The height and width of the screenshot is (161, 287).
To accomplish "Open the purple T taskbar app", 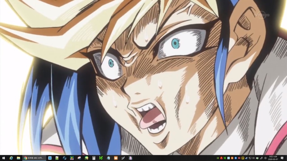I will click(72, 158).
